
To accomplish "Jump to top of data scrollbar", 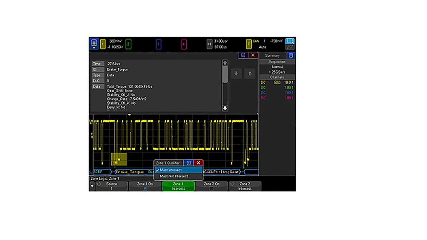I will click(x=225, y=63).
